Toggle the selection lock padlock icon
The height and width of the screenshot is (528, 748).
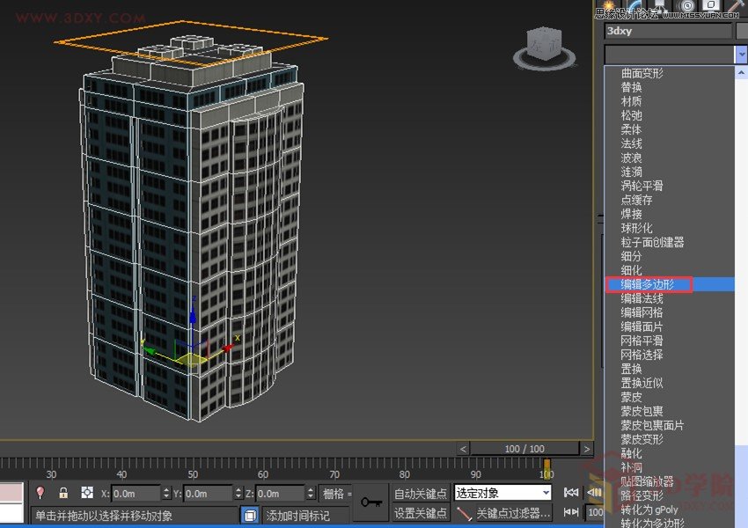[x=63, y=492]
